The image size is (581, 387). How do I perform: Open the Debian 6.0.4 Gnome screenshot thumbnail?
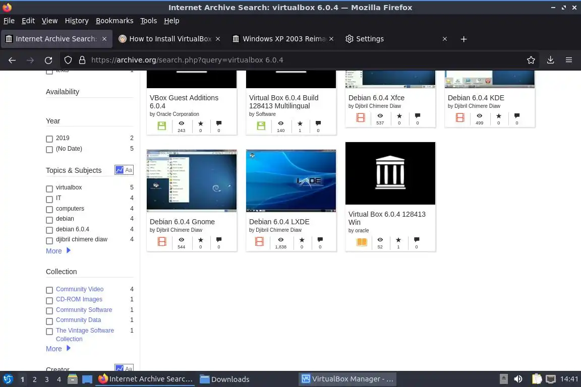click(192, 181)
